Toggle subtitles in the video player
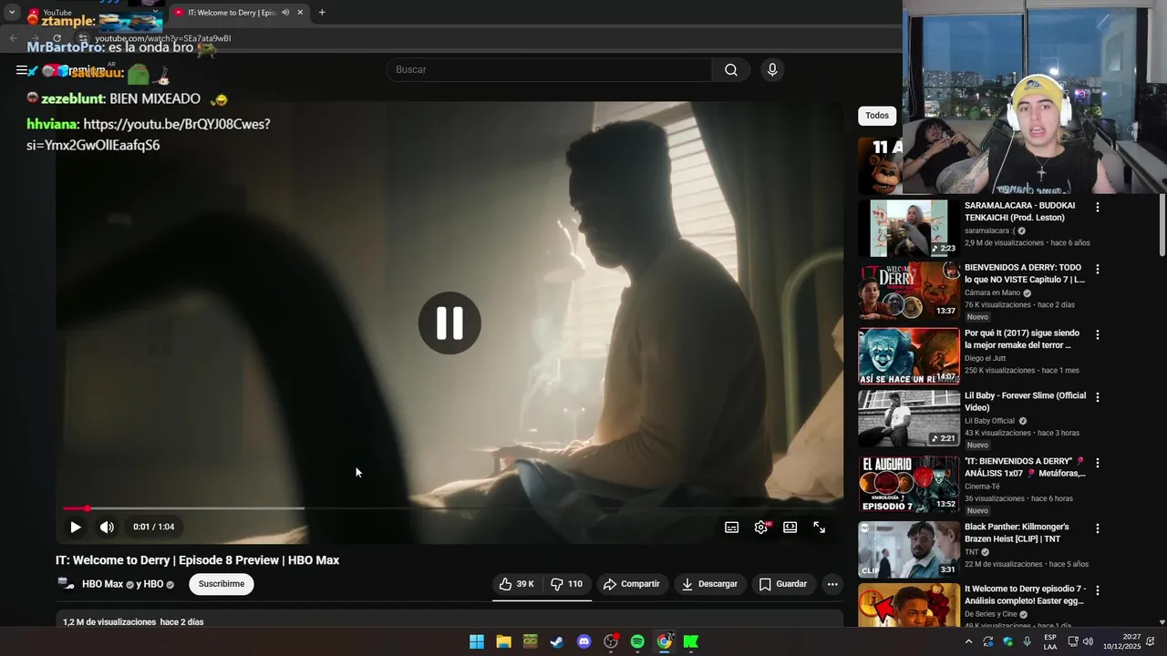1167x656 pixels. pyautogui.click(x=731, y=527)
